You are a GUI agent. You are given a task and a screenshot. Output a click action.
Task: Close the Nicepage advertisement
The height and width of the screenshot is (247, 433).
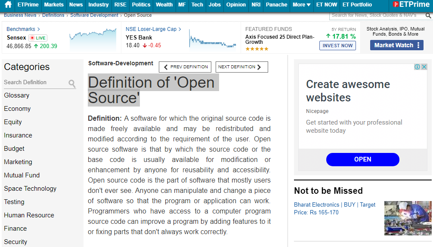click(424, 67)
